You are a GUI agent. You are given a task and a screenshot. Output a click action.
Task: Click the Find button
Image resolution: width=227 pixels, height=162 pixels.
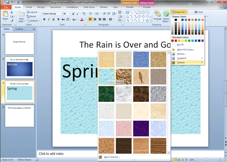(199, 12)
